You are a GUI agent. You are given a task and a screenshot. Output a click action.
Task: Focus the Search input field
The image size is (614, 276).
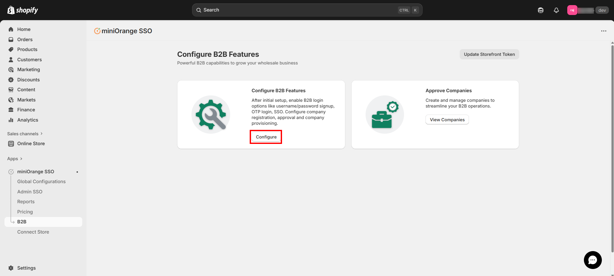[307, 10]
